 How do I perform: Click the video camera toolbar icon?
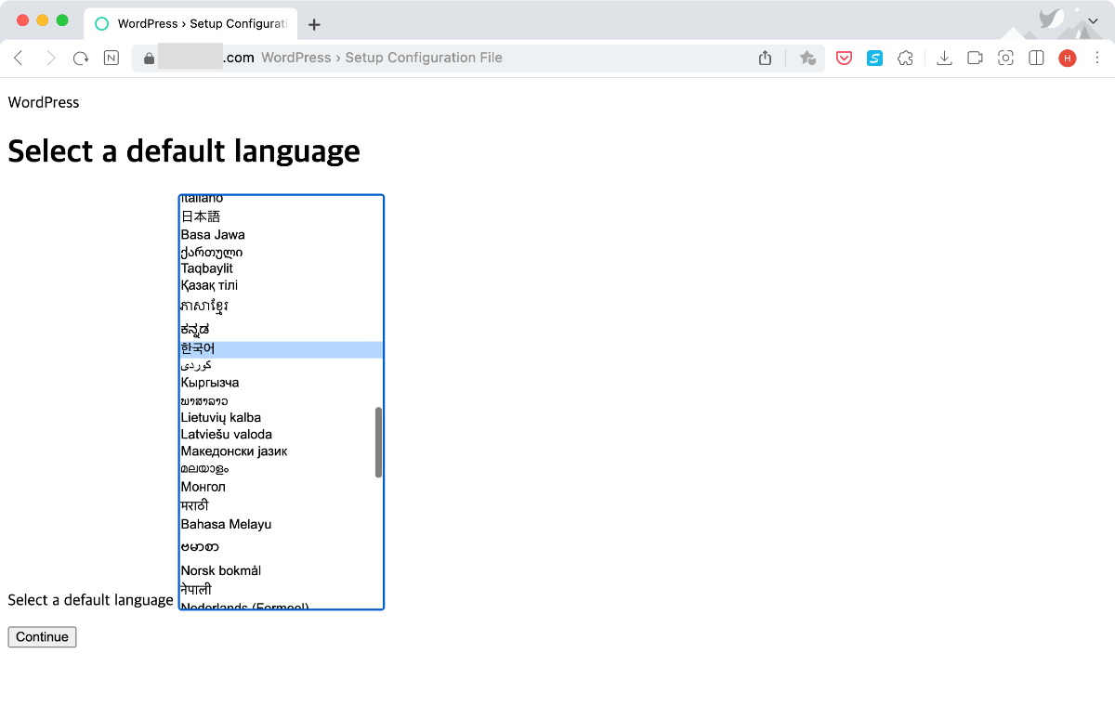pyautogui.click(x=975, y=58)
